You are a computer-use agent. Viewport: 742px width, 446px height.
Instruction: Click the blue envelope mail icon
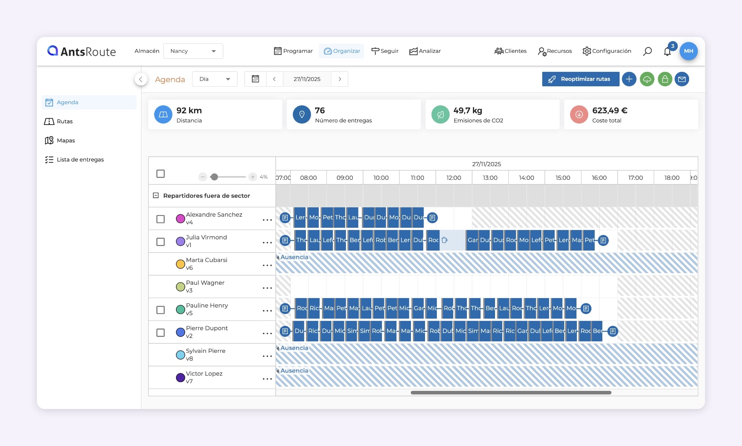pos(682,79)
